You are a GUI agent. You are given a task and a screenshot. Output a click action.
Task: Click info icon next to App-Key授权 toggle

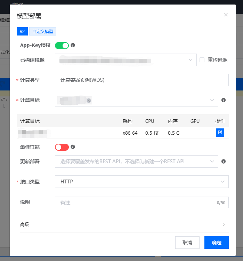point(73,45)
